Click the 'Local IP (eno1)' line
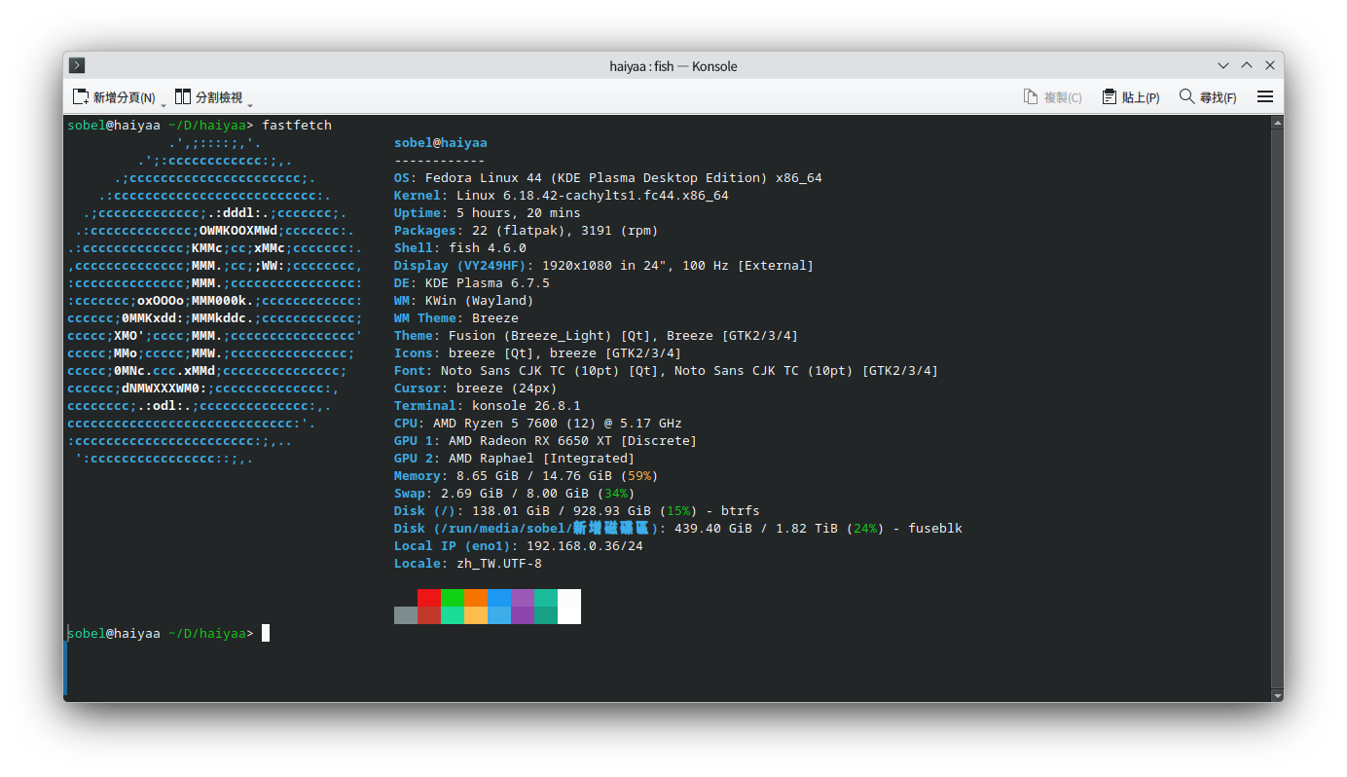Image resolution: width=1347 pixels, height=777 pixels. (519, 546)
